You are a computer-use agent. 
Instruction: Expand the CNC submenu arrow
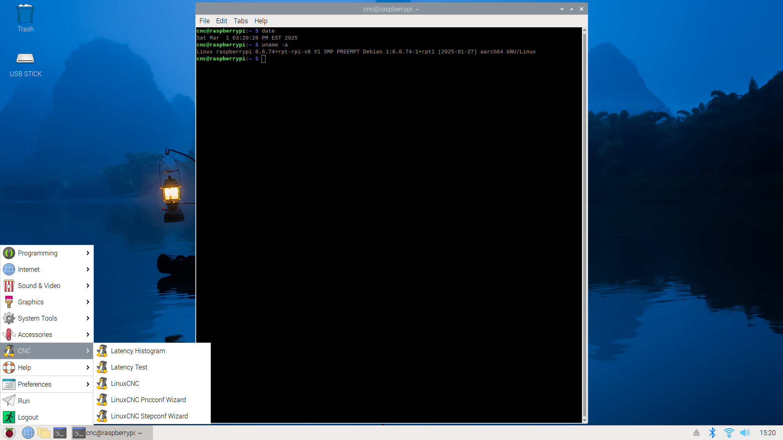click(x=88, y=351)
